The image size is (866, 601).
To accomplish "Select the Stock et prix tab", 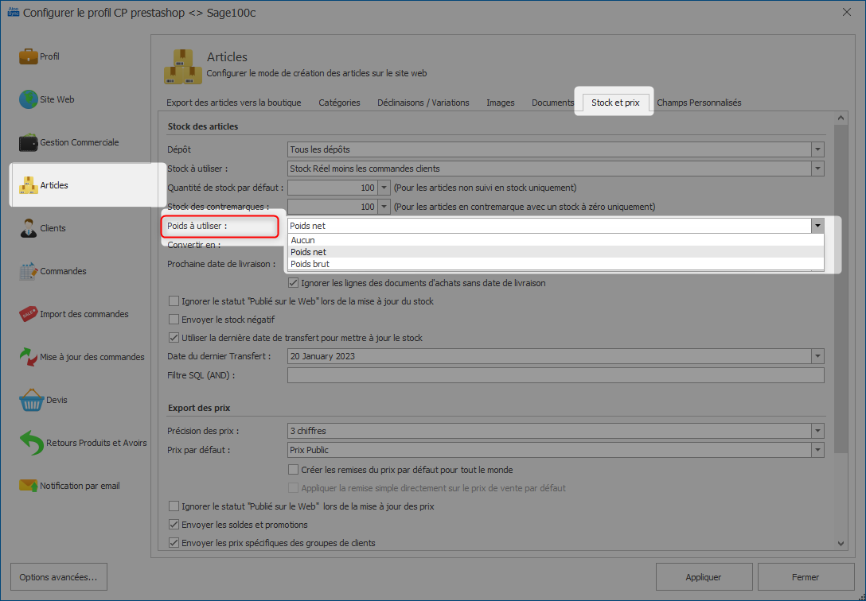I will pyautogui.click(x=615, y=103).
